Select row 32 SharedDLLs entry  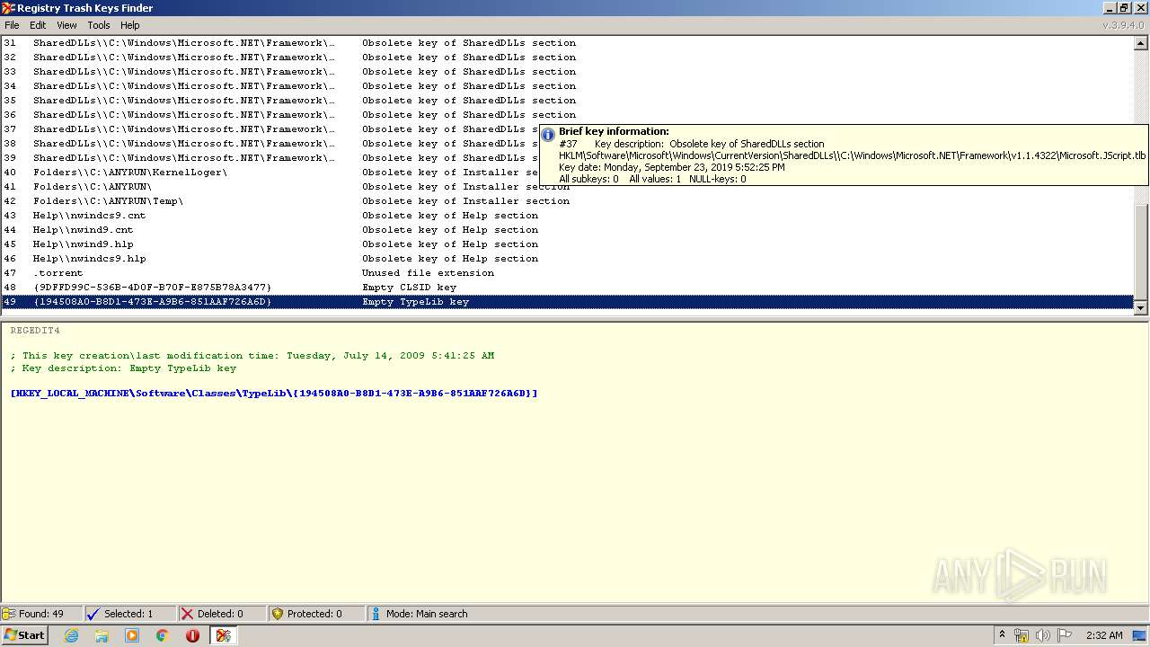pos(568,58)
